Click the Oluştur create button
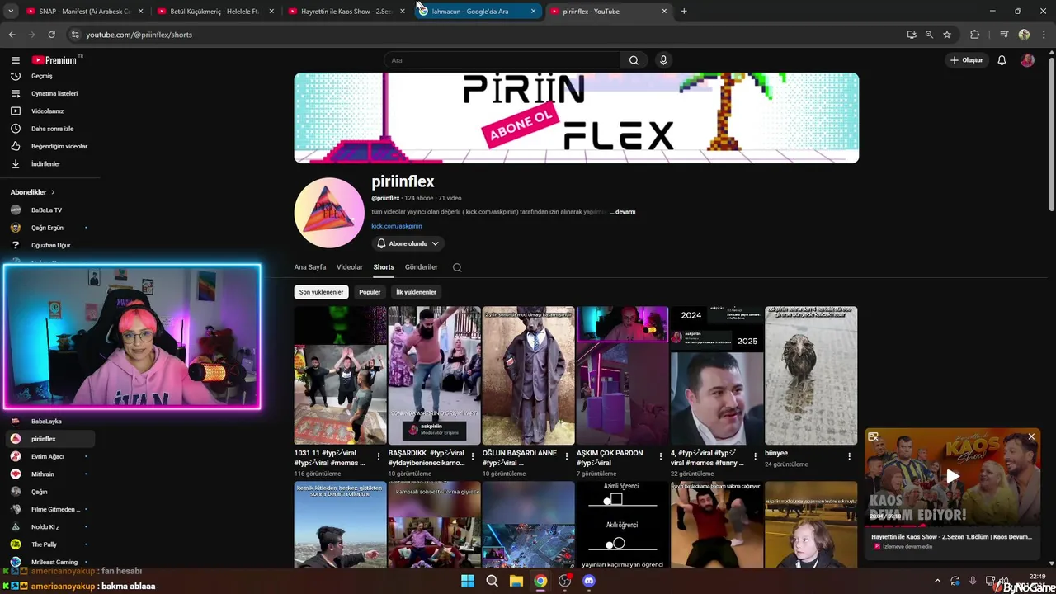The height and width of the screenshot is (594, 1056). (x=966, y=60)
